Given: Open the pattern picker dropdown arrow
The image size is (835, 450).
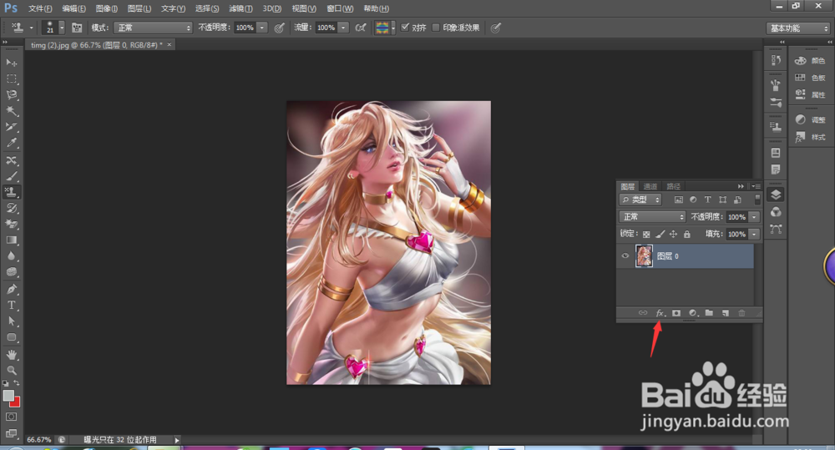Looking at the screenshot, I should (393, 28).
